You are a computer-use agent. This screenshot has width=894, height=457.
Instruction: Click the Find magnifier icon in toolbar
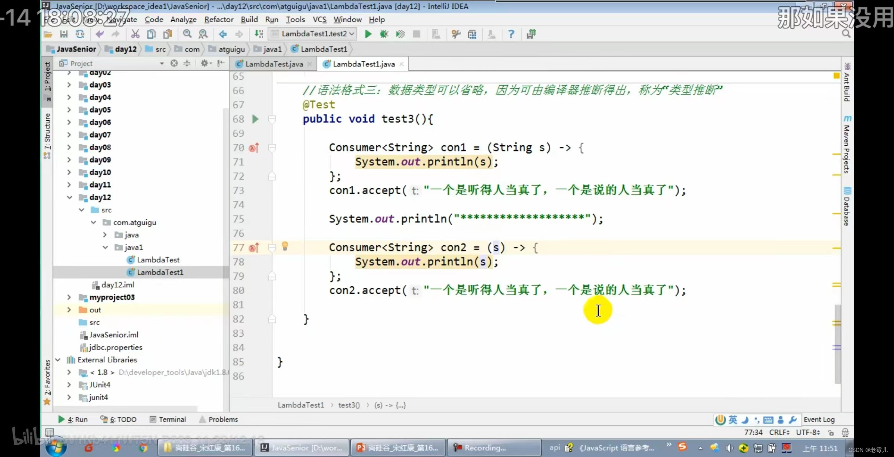coord(187,34)
